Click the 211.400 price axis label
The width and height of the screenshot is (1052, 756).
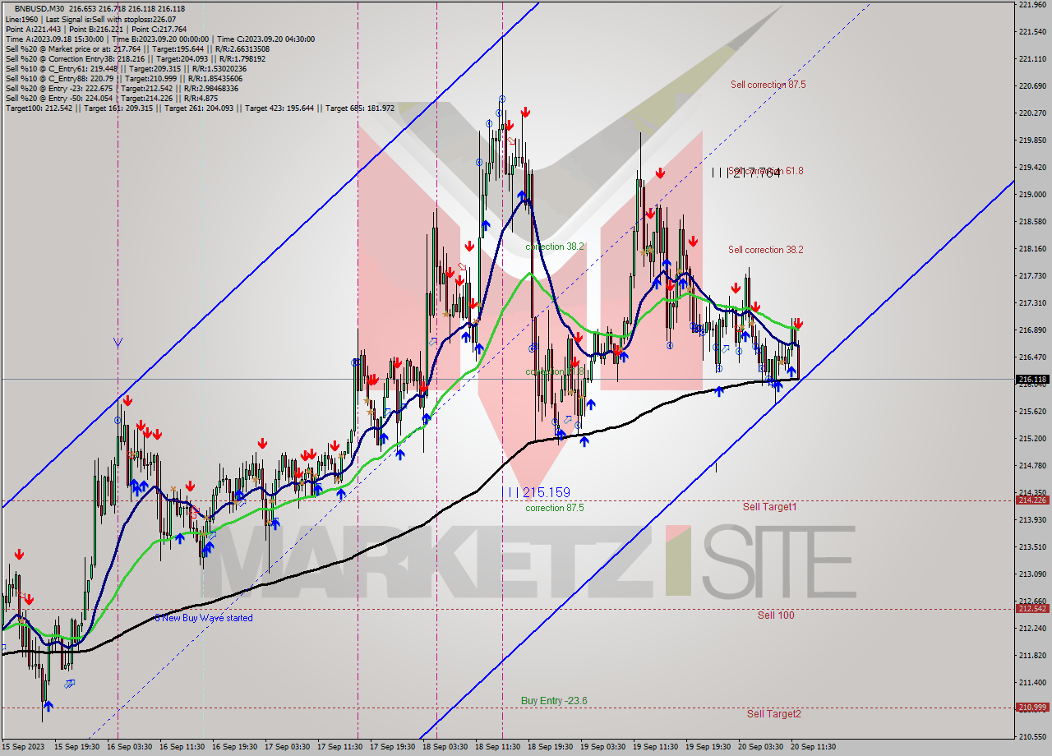(1032, 682)
